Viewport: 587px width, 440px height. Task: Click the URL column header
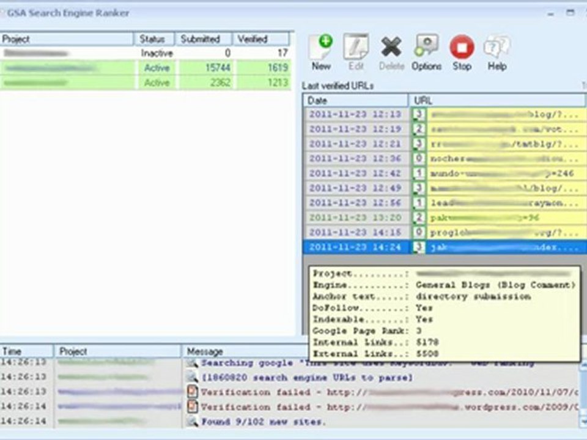coord(497,100)
